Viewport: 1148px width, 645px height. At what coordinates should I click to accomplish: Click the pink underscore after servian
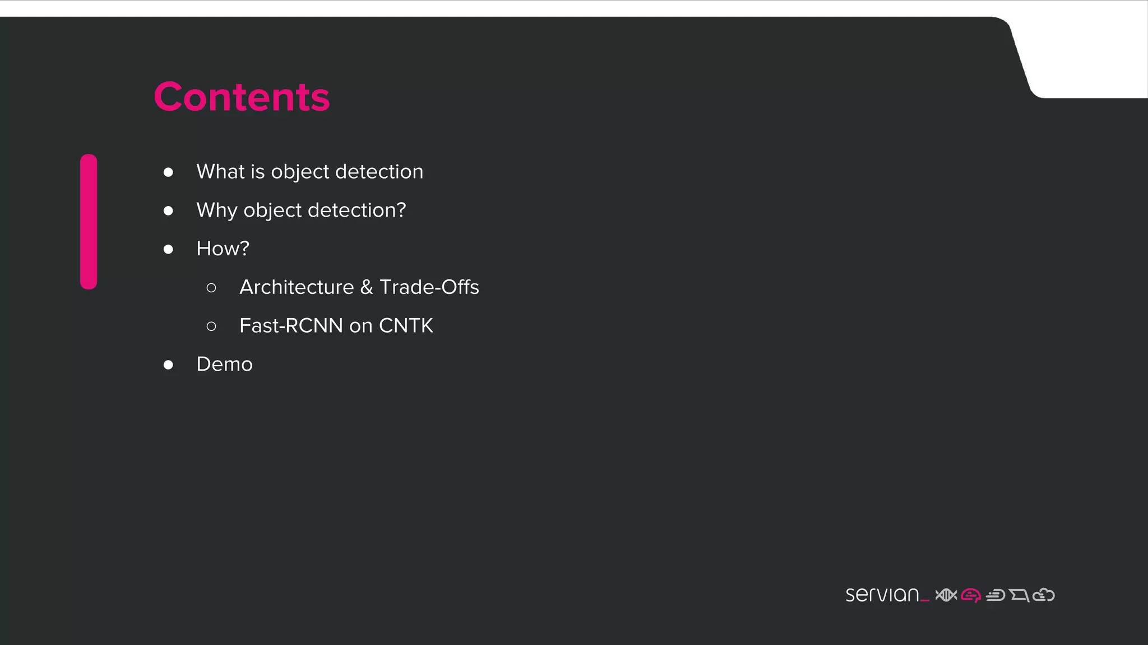(x=925, y=601)
